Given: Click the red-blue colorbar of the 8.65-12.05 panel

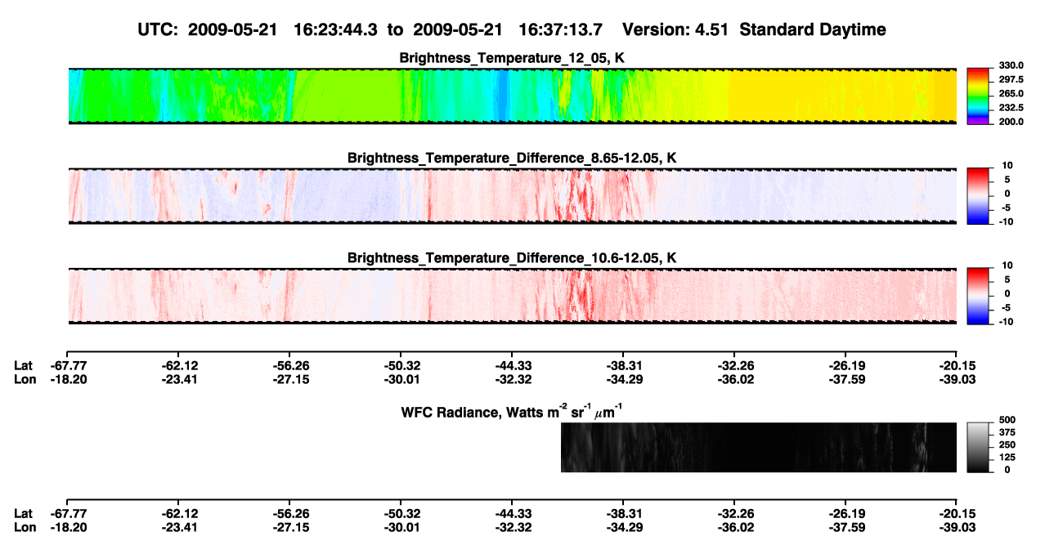Looking at the screenshot, I should point(978,196).
